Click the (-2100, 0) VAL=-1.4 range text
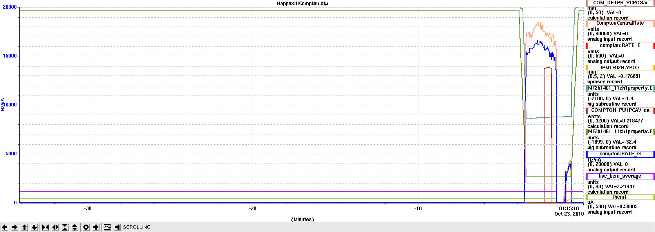This screenshot has height=232, width=655. (x=610, y=99)
